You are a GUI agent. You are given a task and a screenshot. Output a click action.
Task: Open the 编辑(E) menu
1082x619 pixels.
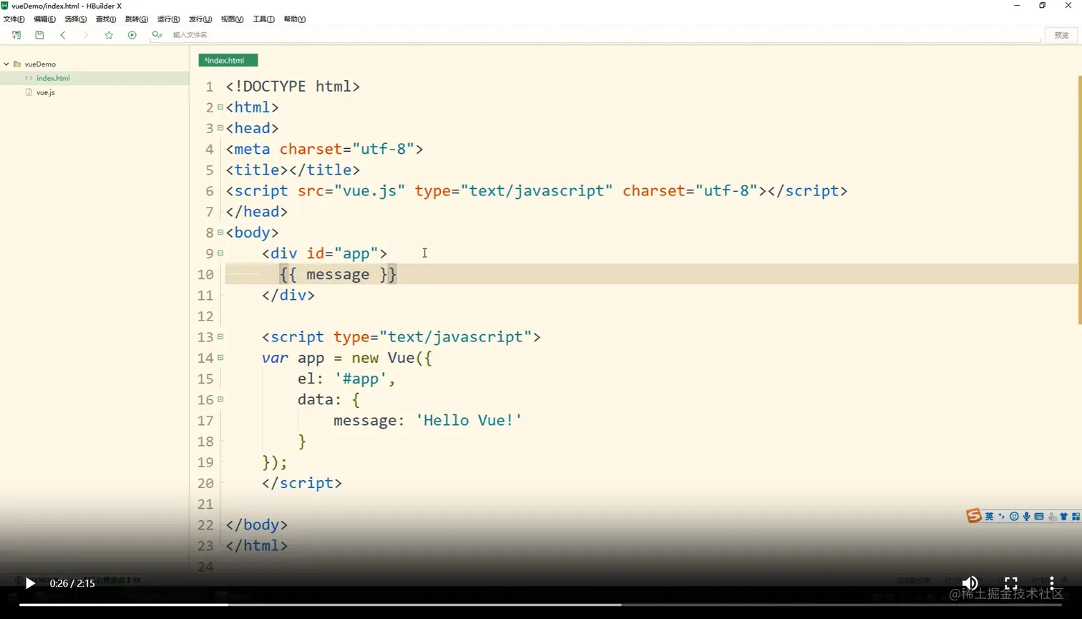(44, 19)
